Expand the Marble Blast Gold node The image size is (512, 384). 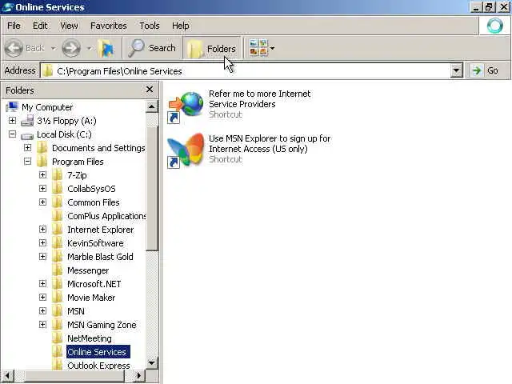point(42,257)
